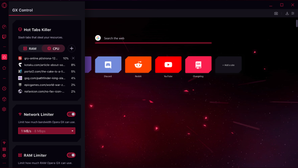The width and height of the screenshot is (298, 168).
Task: Open the Opera menu logo
Action: point(4,5)
